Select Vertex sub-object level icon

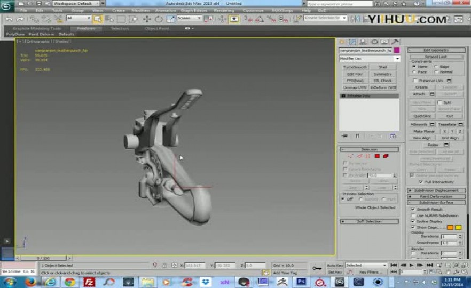click(x=350, y=156)
